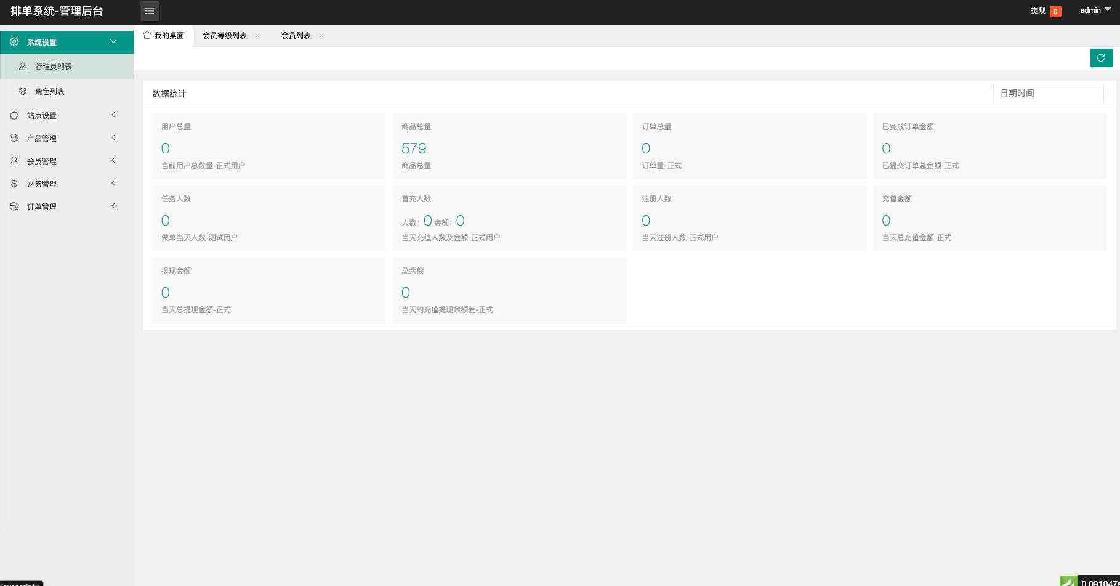Image resolution: width=1120 pixels, height=586 pixels.
Task: Click the 排单系统-管理后台 title
Action: coord(57,11)
